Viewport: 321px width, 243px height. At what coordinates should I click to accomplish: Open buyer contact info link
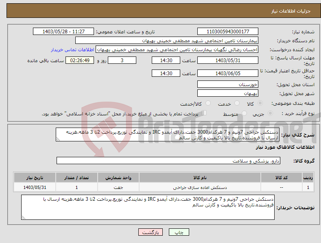[x=72, y=50]
